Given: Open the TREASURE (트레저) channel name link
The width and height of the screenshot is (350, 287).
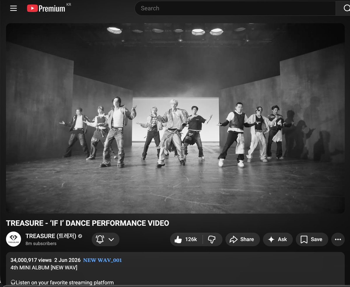Looking at the screenshot, I should point(51,236).
